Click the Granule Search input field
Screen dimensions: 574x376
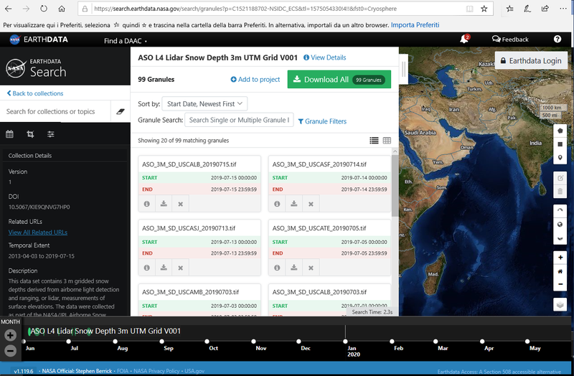click(x=239, y=120)
